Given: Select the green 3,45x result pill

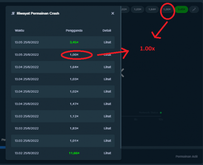Looking at the screenshot, I should pyautogui.click(x=181, y=9).
